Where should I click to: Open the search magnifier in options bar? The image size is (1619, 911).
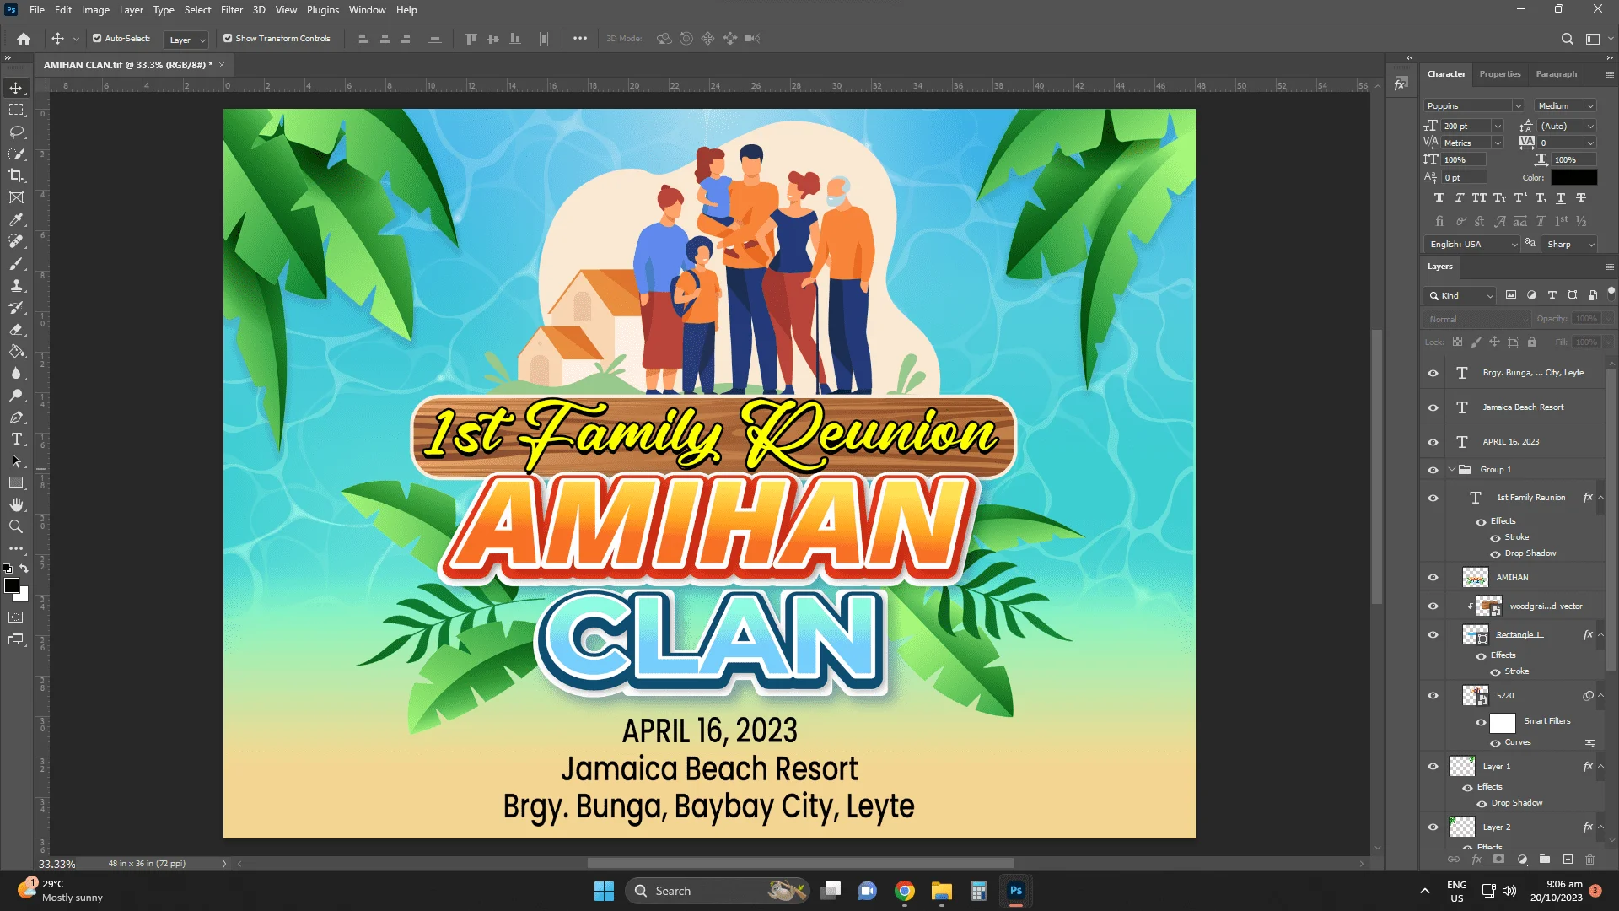tap(1567, 39)
